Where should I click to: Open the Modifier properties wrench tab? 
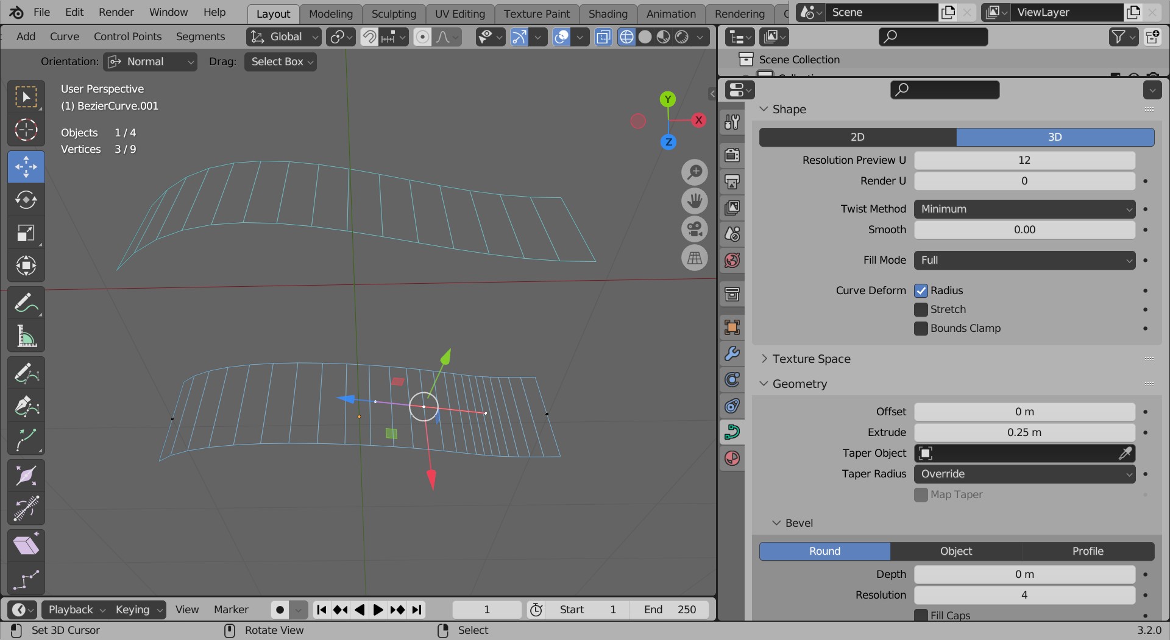[732, 354]
